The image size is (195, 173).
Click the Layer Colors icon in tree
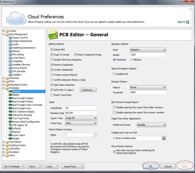click(10, 135)
